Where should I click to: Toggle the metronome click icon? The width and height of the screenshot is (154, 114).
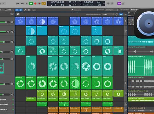[x=123, y=3]
